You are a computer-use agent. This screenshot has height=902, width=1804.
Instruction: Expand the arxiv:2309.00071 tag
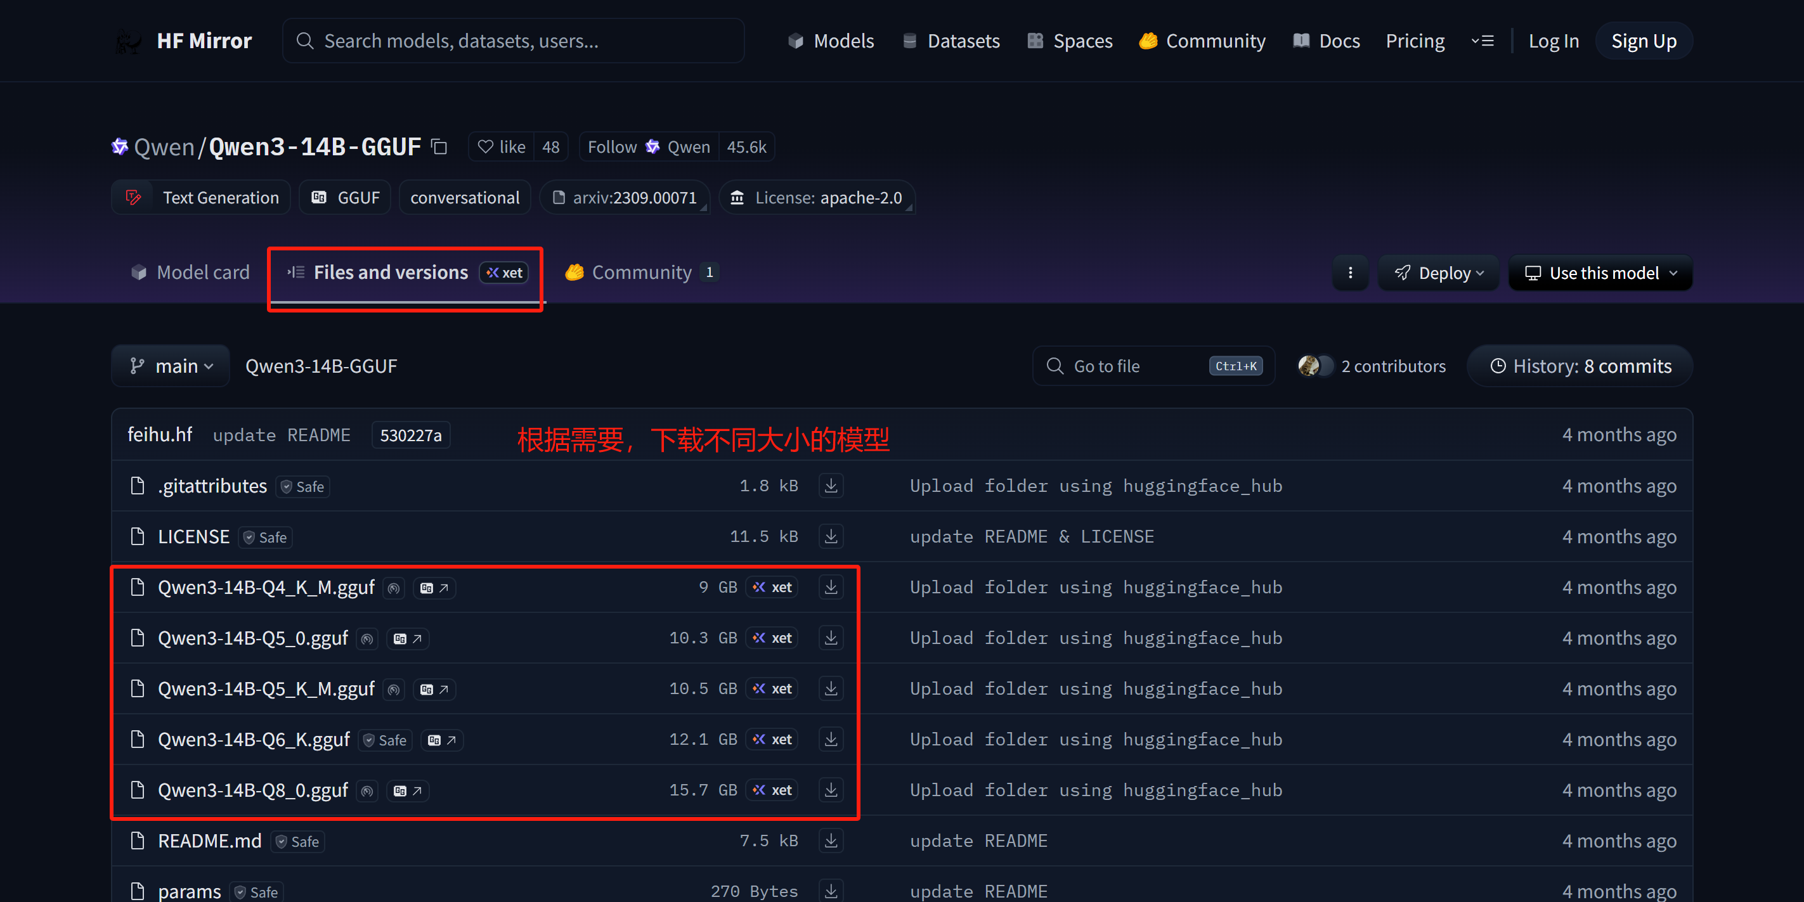625,198
